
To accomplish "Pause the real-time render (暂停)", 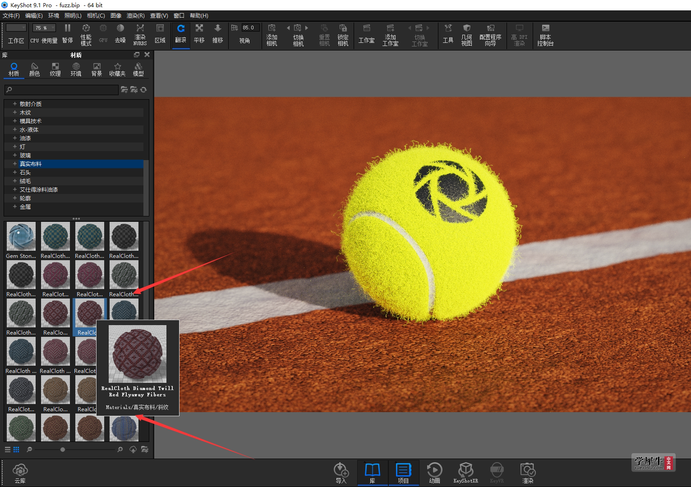I will [x=68, y=34].
